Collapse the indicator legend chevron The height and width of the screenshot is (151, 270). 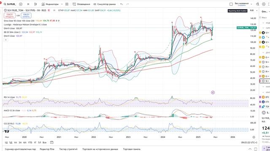(5, 40)
